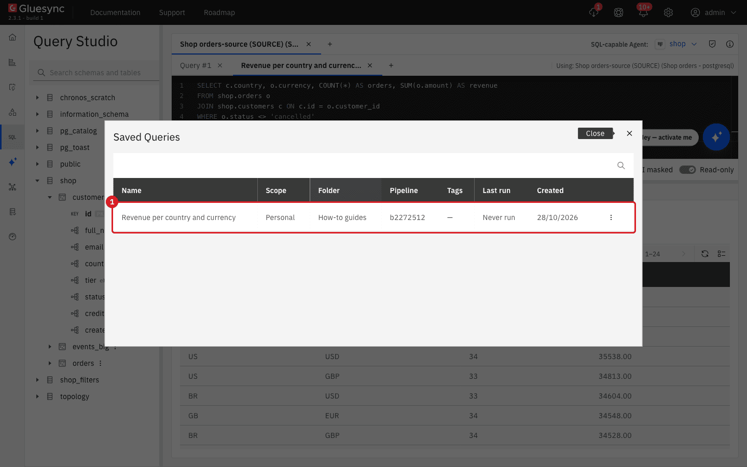
Task: Select the public schema in the tree
Action: click(70, 164)
